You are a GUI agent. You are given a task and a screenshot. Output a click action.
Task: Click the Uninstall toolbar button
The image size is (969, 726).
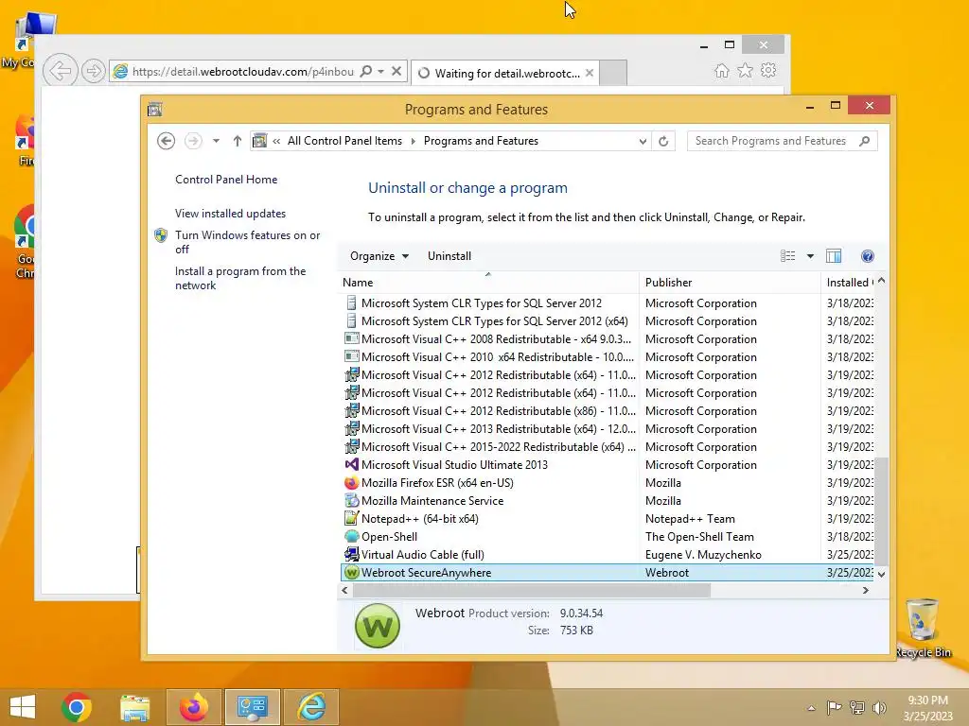[449, 256]
